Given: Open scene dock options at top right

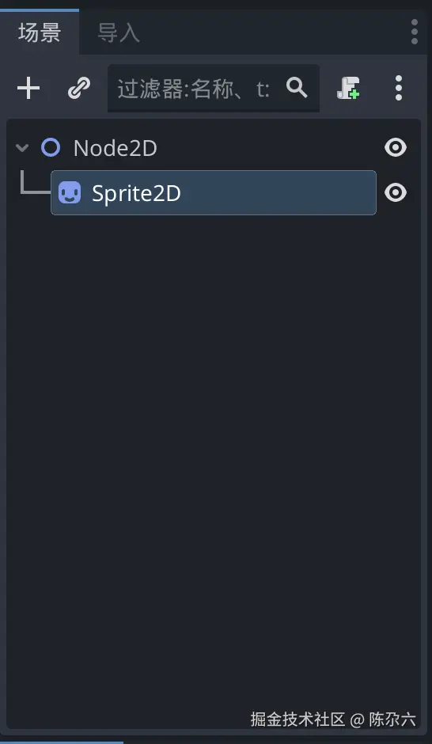Looking at the screenshot, I should tap(415, 32).
